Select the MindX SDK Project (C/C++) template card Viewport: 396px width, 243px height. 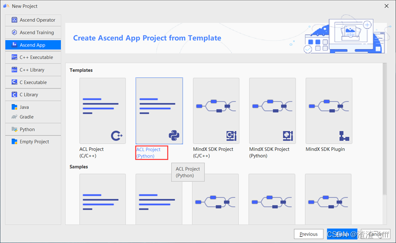coord(216,111)
